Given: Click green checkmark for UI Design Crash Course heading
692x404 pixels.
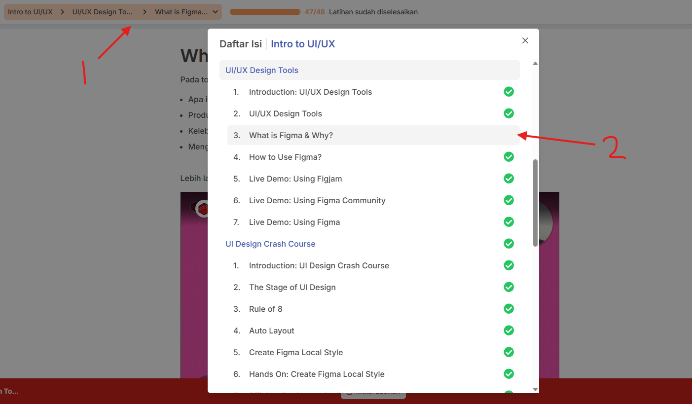Looking at the screenshot, I should point(509,244).
